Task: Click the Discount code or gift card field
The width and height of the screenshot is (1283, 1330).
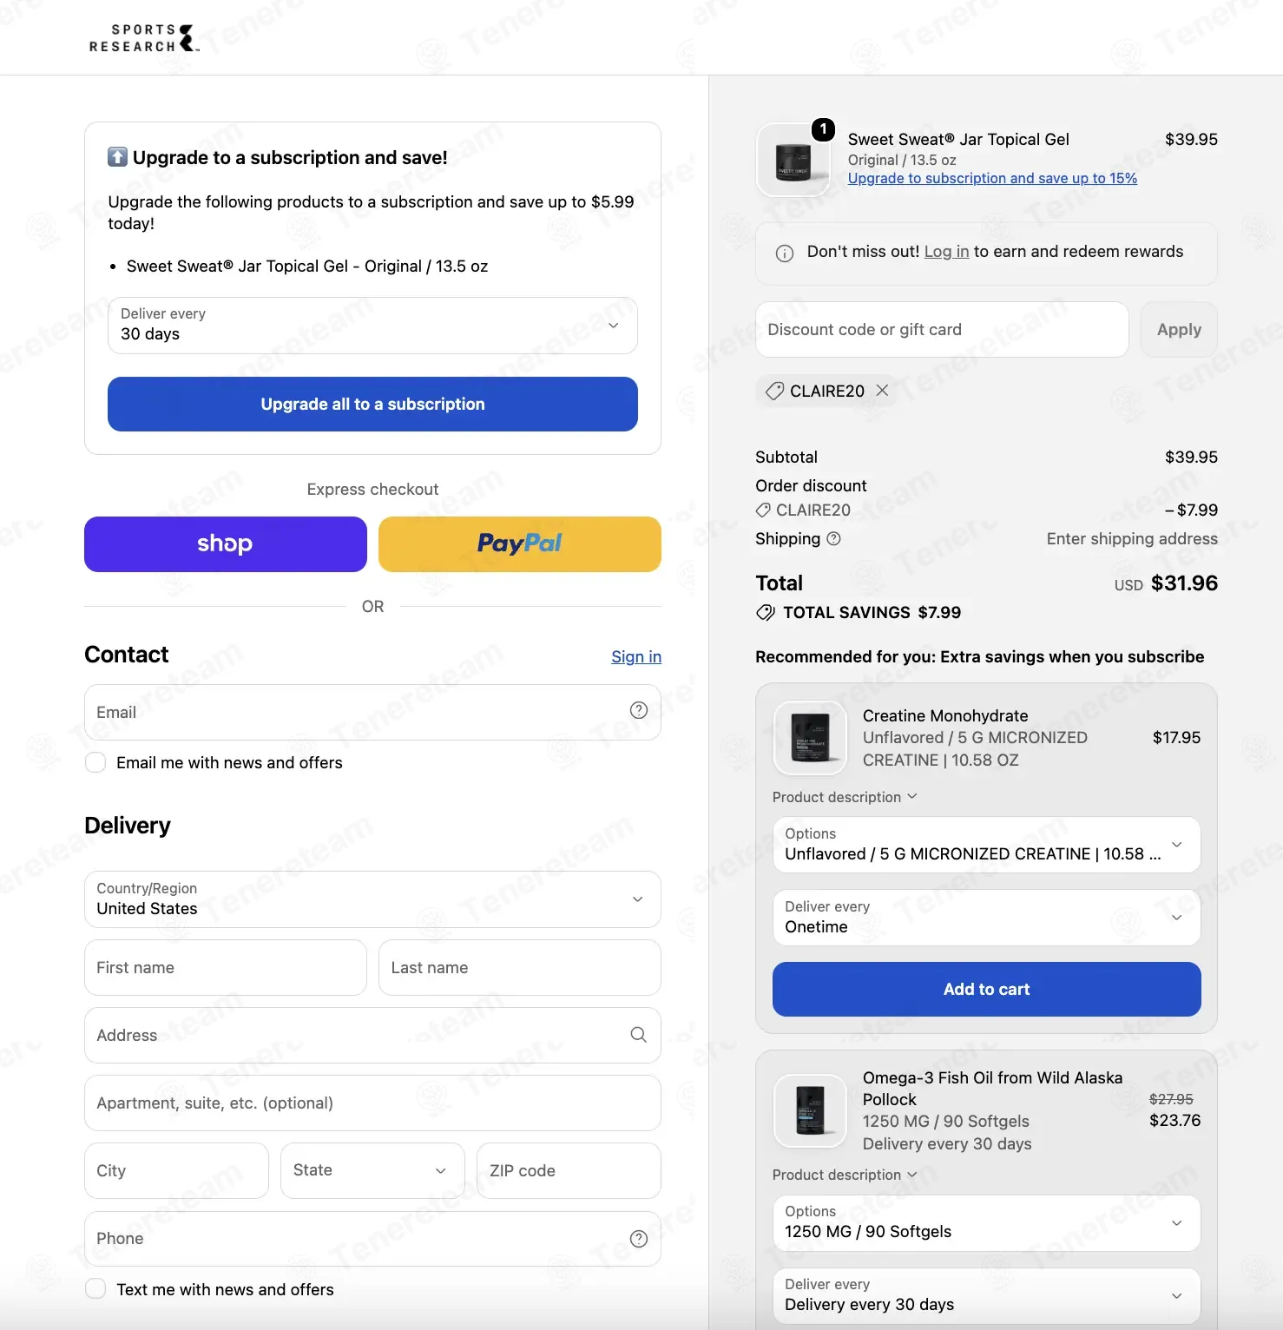Action: [x=942, y=329]
